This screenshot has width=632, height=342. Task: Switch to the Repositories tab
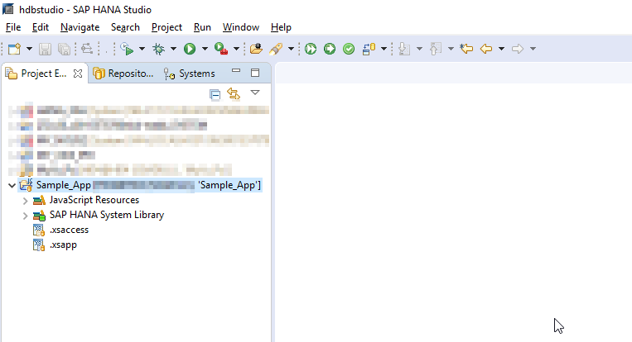[x=123, y=74]
